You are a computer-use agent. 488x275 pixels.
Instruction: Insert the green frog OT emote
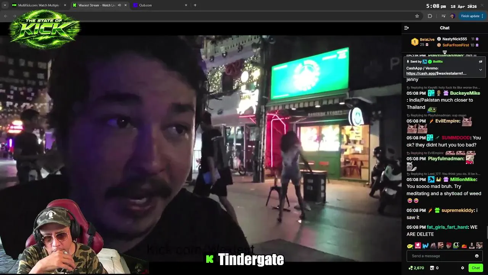coord(456,246)
